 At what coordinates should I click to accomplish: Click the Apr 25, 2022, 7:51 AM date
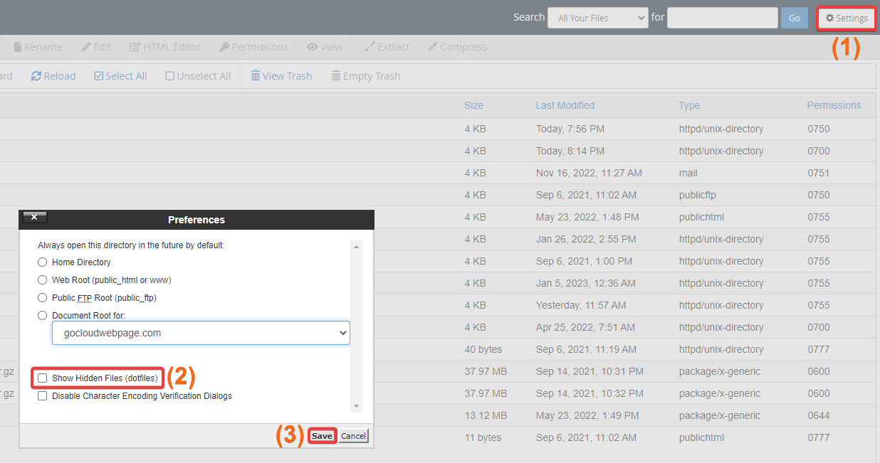click(x=586, y=327)
